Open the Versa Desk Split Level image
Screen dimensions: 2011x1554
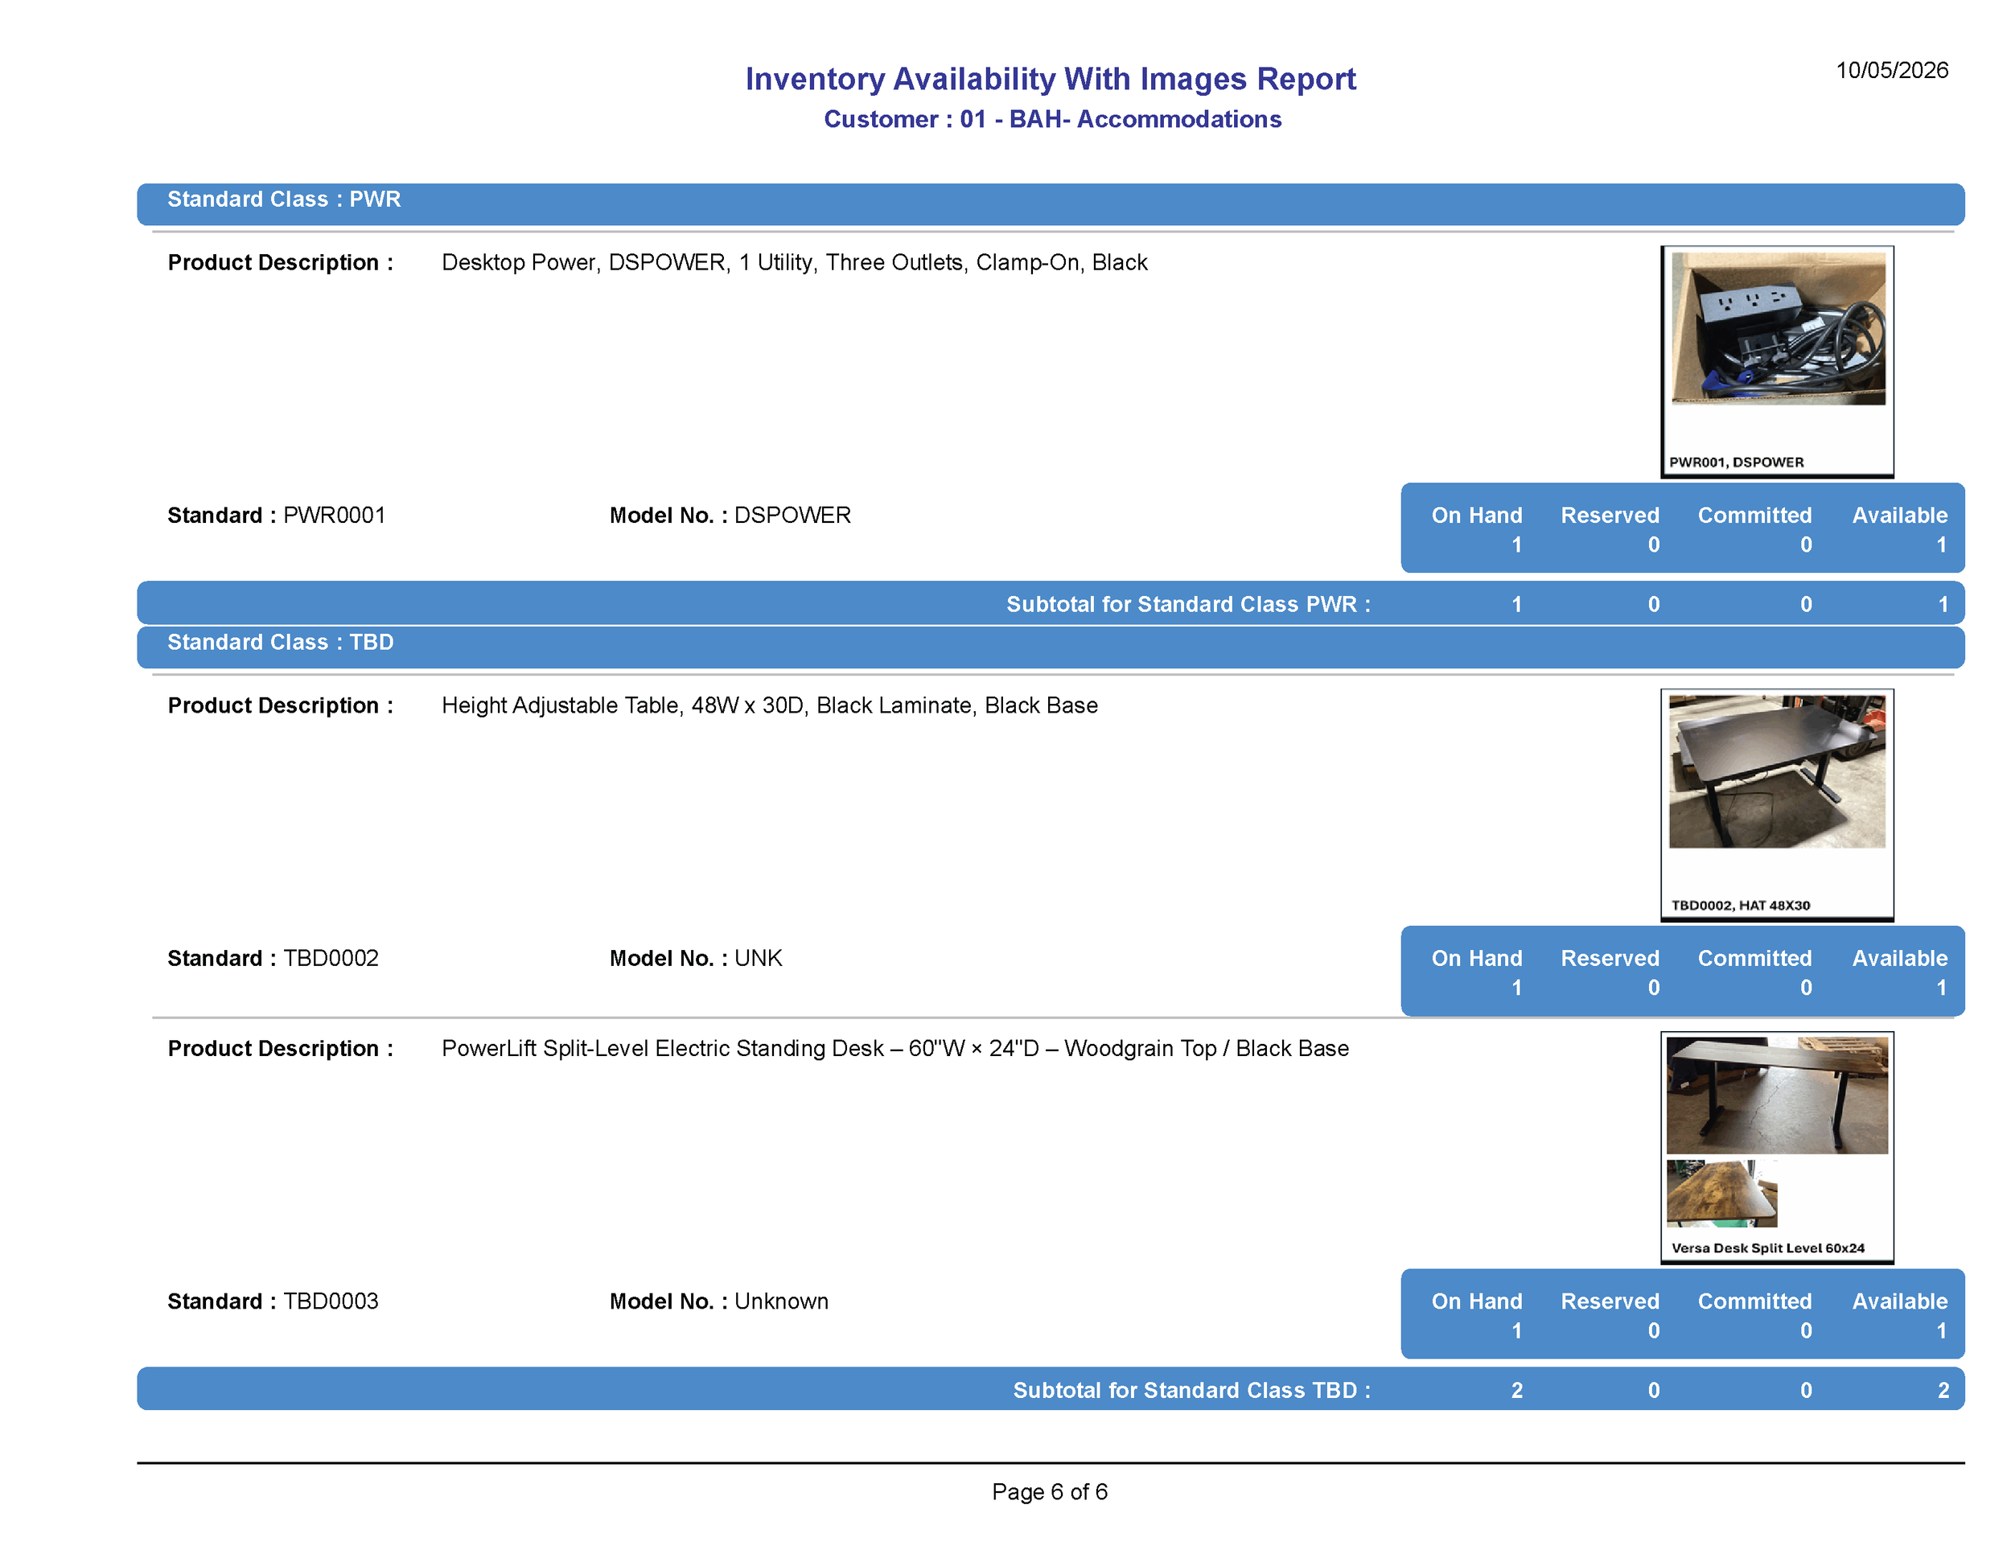pyautogui.click(x=1776, y=1147)
